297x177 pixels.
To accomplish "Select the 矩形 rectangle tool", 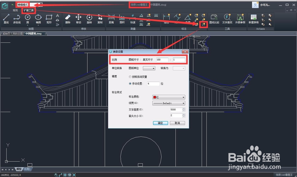I will click(49, 19).
